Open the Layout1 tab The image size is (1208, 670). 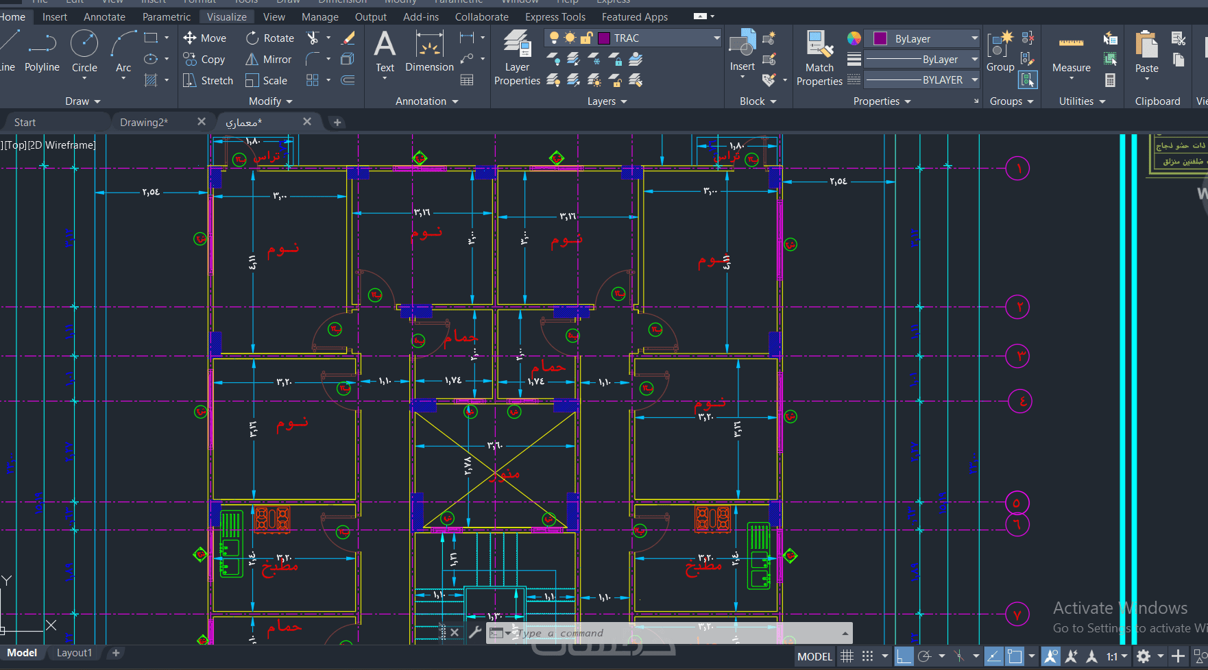(x=74, y=653)
